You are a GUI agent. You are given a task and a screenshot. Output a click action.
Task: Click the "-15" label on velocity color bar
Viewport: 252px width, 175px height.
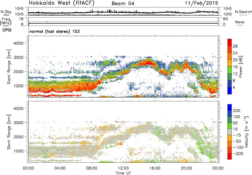pos(237,135)
